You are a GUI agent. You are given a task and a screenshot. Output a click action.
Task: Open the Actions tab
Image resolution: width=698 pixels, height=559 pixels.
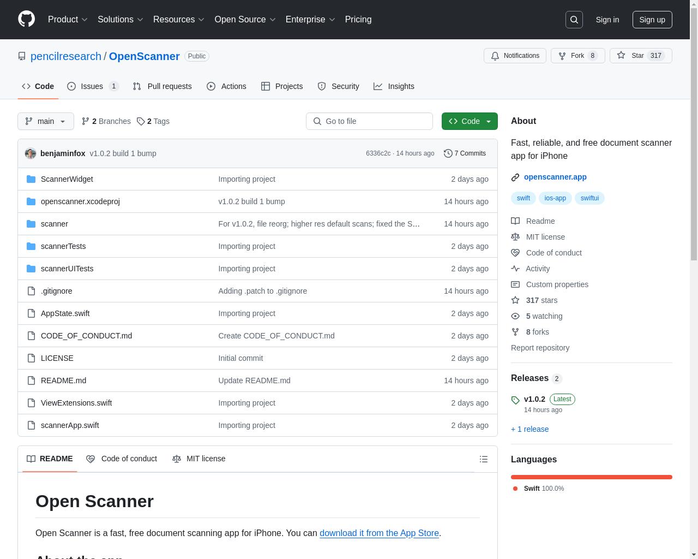point(226,86)
